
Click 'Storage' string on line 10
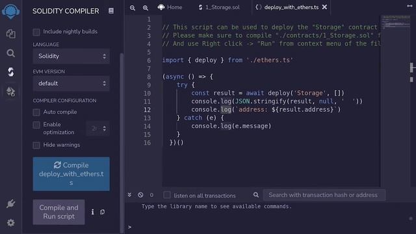pos(309,93)
